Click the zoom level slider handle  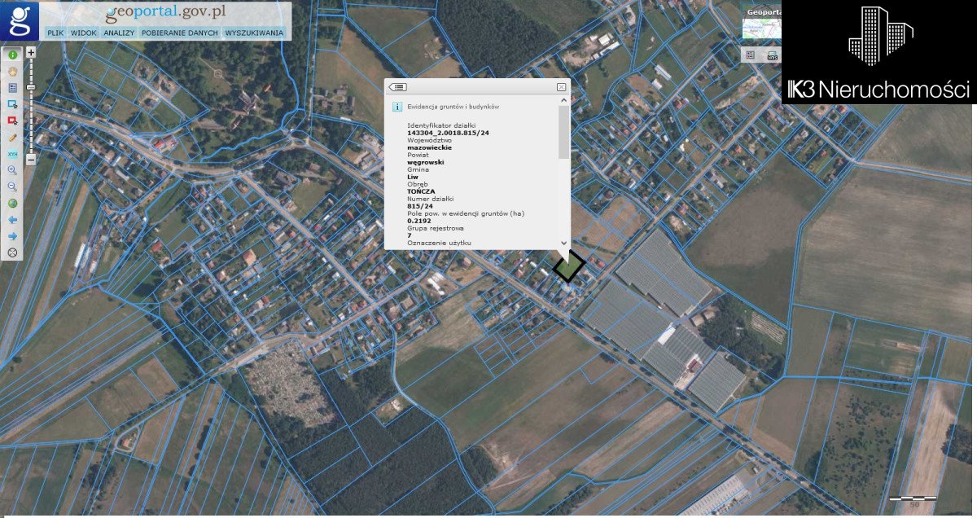point(31,86)
